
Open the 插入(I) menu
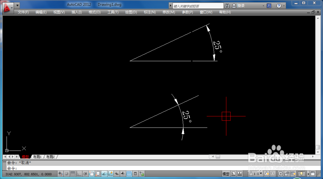[x=77, y=12]
